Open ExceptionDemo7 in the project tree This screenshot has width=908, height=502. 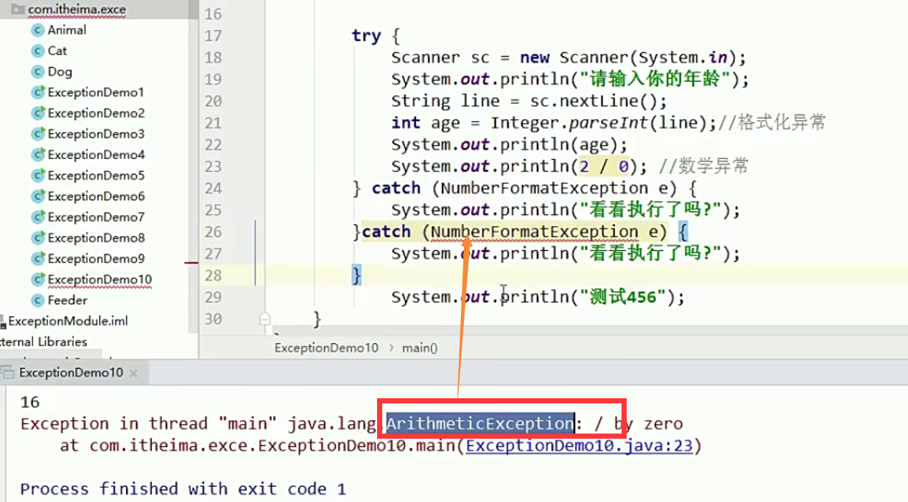96,216
